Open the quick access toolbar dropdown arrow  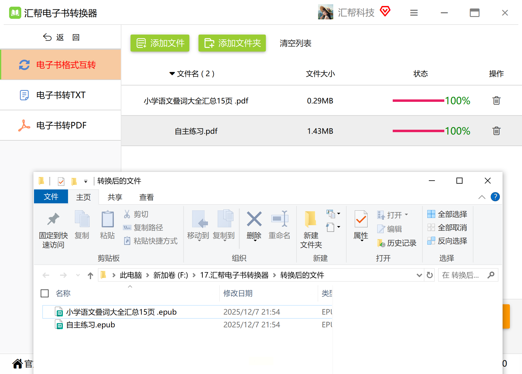(x=86, y=181)
